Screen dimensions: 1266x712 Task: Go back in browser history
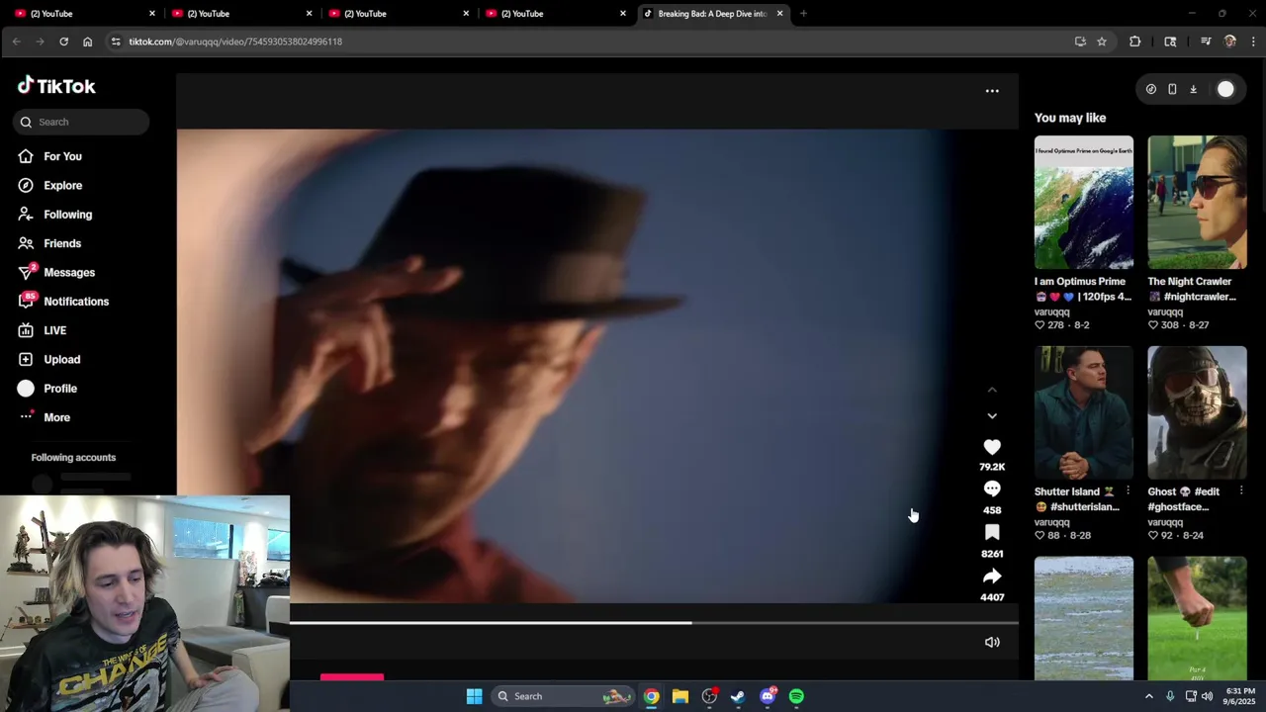[x=16, y=42]
